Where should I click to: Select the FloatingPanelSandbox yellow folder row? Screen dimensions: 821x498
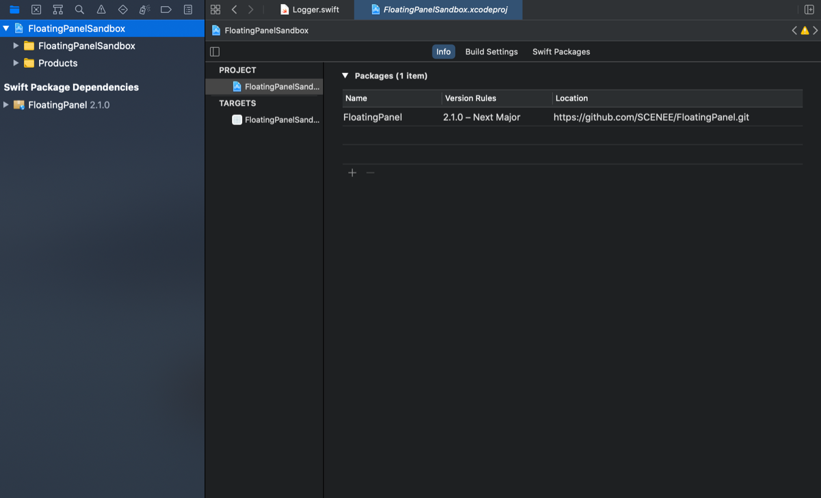[103, 46]
